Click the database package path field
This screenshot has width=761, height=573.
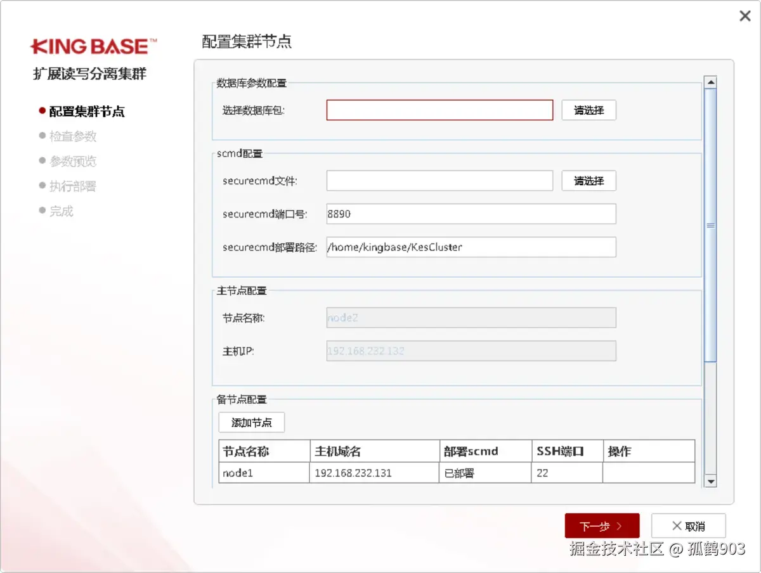click(439, 110)
